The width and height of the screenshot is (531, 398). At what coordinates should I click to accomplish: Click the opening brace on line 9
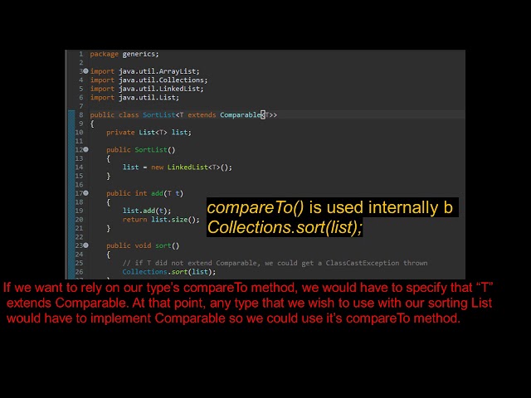[x=92, y=124]
